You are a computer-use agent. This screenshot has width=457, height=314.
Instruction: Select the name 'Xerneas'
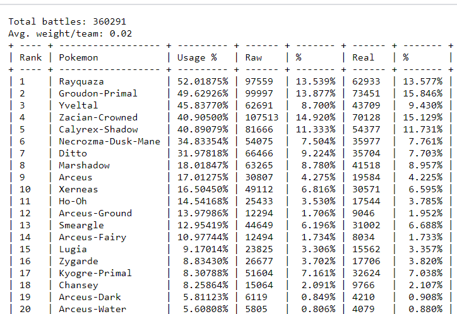[x=78, y=189]
